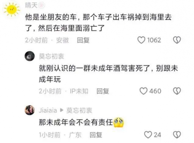Image resolution: width=194 pixels, height=143 pixels.
Task: View Jiaiaia's profile picture
Action: tap(29, 110)
